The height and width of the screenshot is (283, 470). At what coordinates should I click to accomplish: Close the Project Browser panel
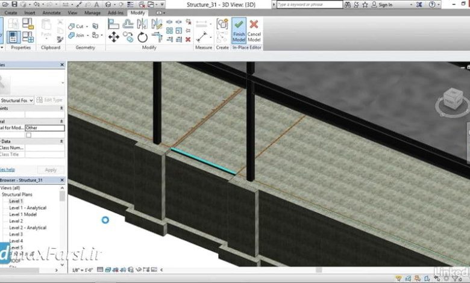point(62,180)
